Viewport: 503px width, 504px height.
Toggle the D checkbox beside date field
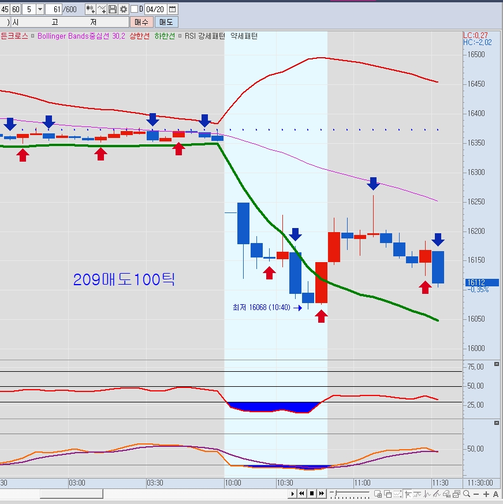coord(134,9)
